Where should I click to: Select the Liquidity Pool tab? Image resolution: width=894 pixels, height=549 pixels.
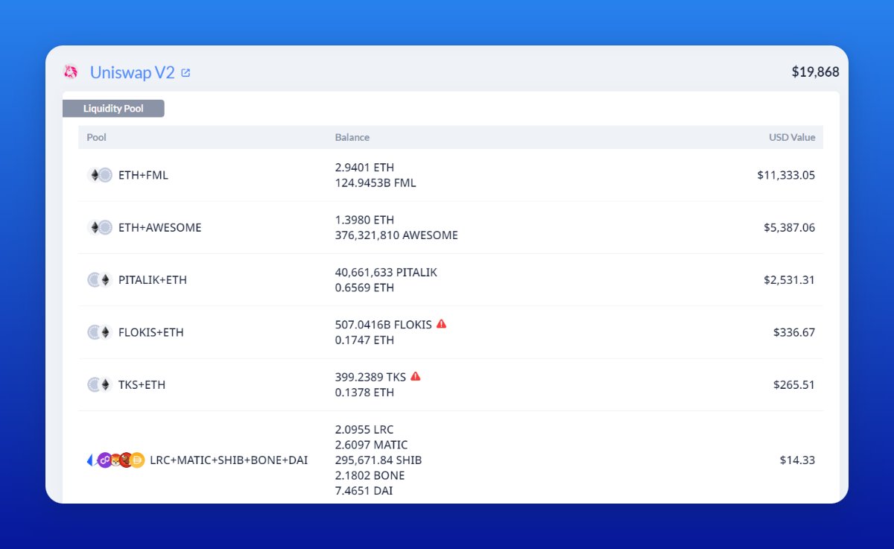click(113, 109)
